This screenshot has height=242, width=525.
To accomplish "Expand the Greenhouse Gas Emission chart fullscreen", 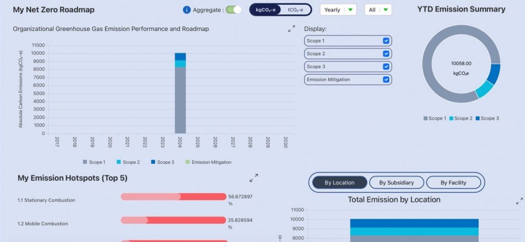I will [292, 29].
